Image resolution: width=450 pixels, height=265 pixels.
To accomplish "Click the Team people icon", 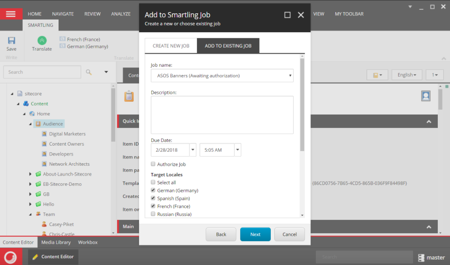I will click(38, 214).
